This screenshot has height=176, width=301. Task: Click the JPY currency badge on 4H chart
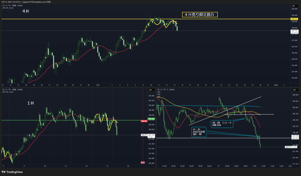[x=293, y=6]
